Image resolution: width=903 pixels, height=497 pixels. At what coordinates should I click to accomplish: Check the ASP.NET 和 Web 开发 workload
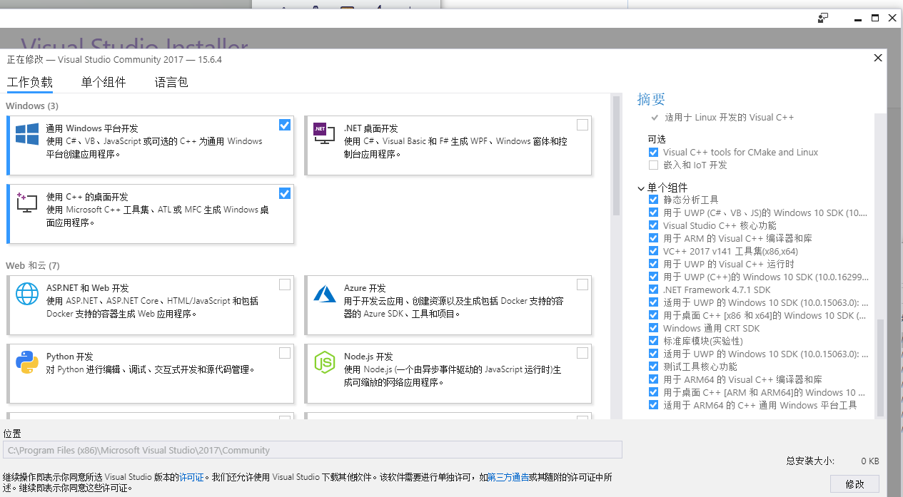pos(285,285)
